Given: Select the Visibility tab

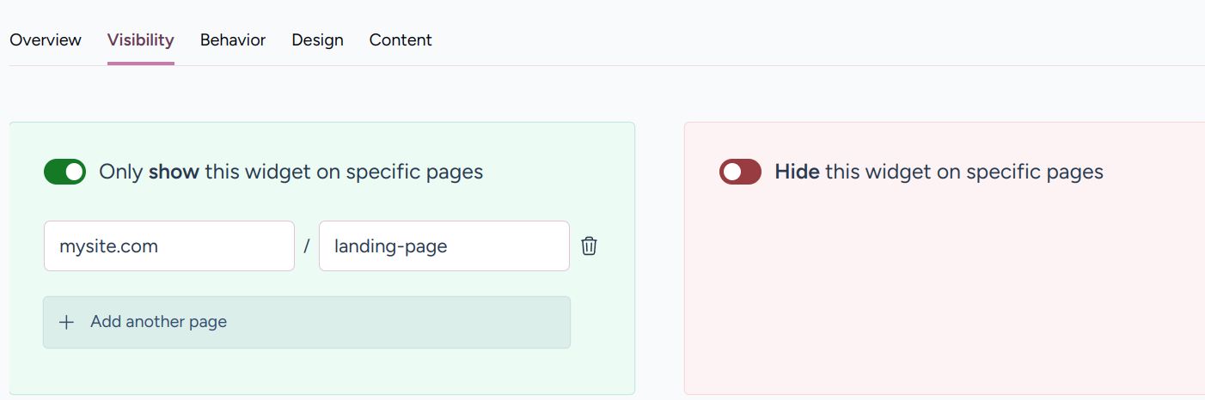Looking at the screenshot, I should (x=141, y=40).
